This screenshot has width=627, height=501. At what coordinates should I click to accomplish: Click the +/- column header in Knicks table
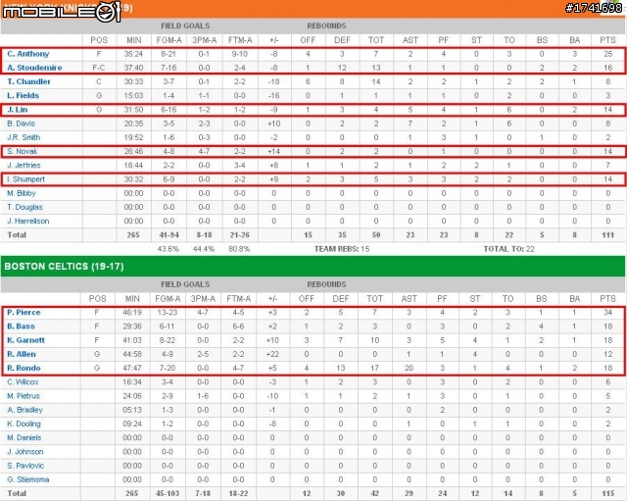pos(274,40)
